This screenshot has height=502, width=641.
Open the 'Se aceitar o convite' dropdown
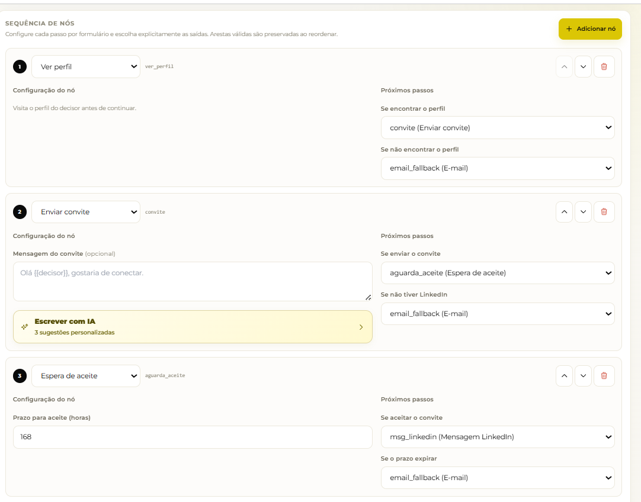[498, 437]
